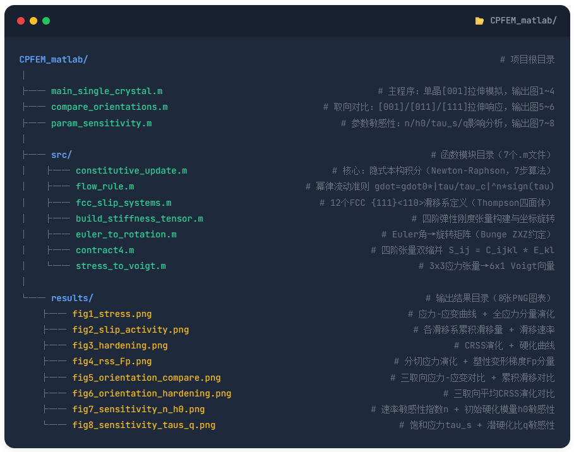Image resolution: width=574 pixels, height=452 pixels.
Task: Select param_sensitivity.m script
Action: click(101, 123)
